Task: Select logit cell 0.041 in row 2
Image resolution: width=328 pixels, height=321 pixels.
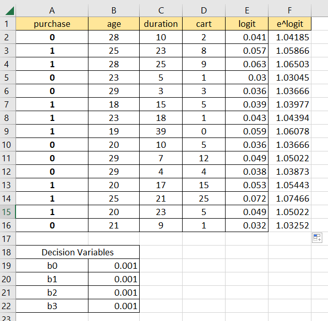Action: (x=247, y=37)
